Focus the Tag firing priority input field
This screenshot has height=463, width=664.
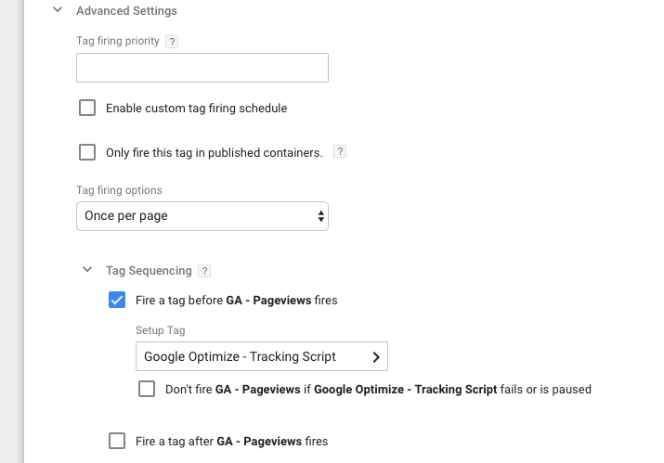click(x=202, y=68)
